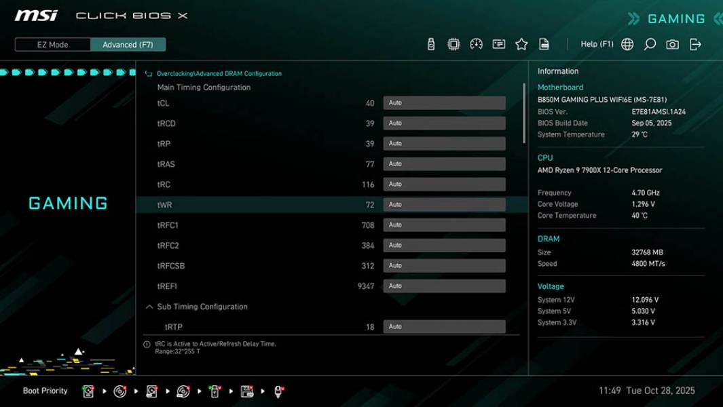Take a screenshot with the camera icon
The image size is (723, 407).
point(671,43)
